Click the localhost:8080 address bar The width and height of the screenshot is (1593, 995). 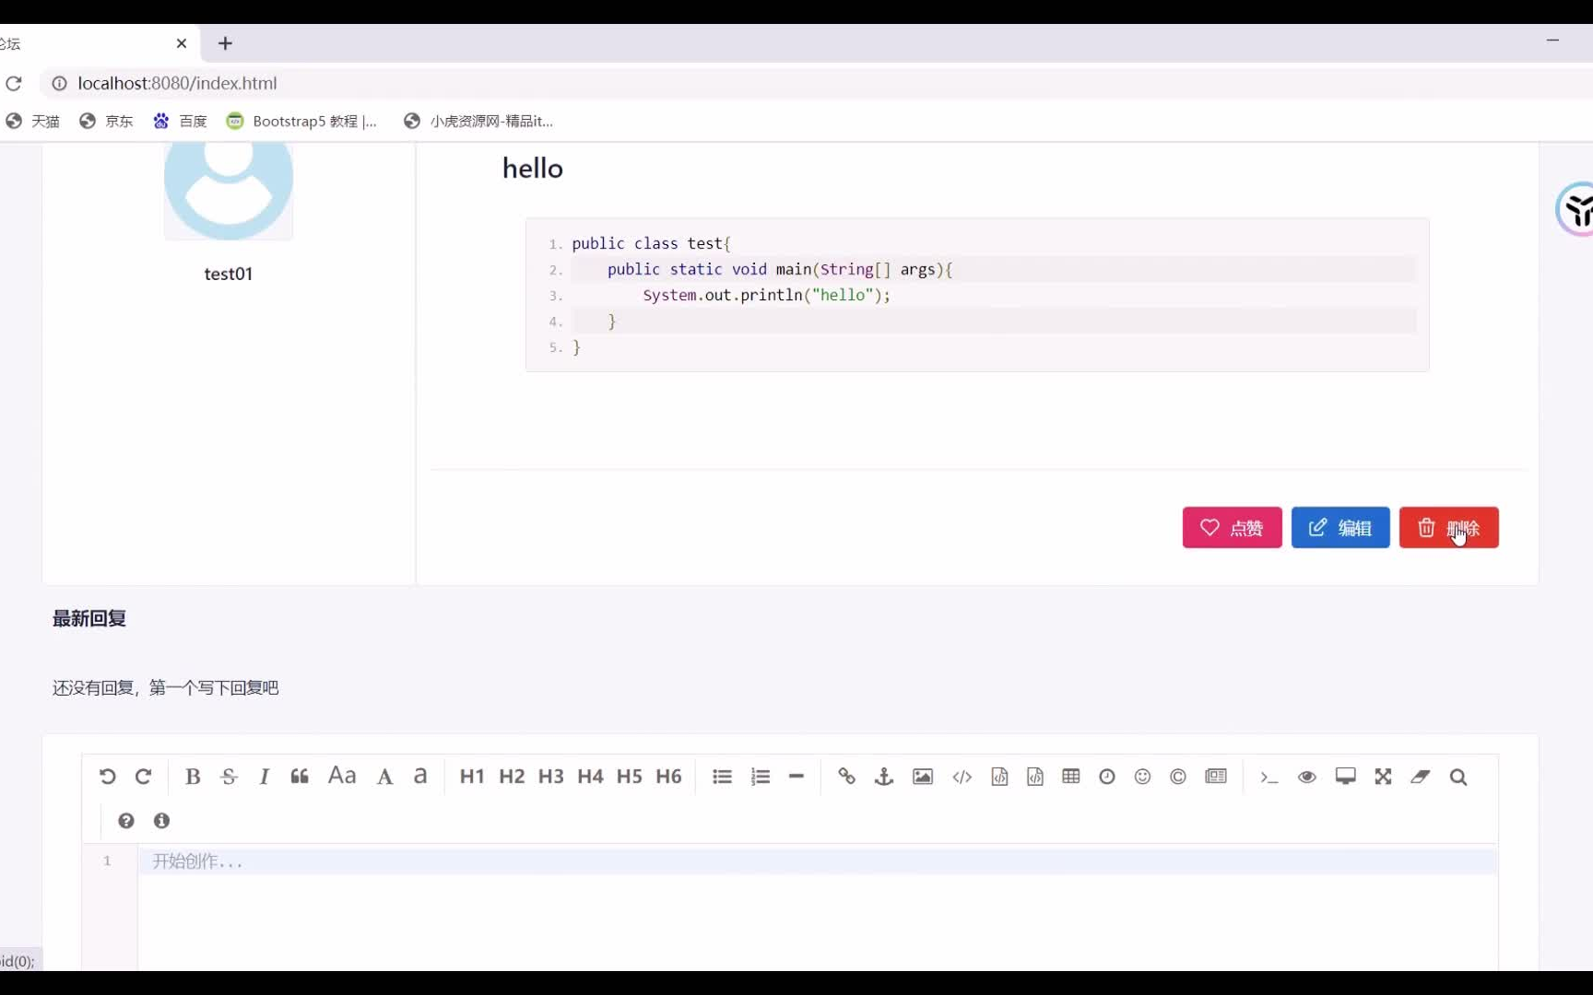click(177, 84)
